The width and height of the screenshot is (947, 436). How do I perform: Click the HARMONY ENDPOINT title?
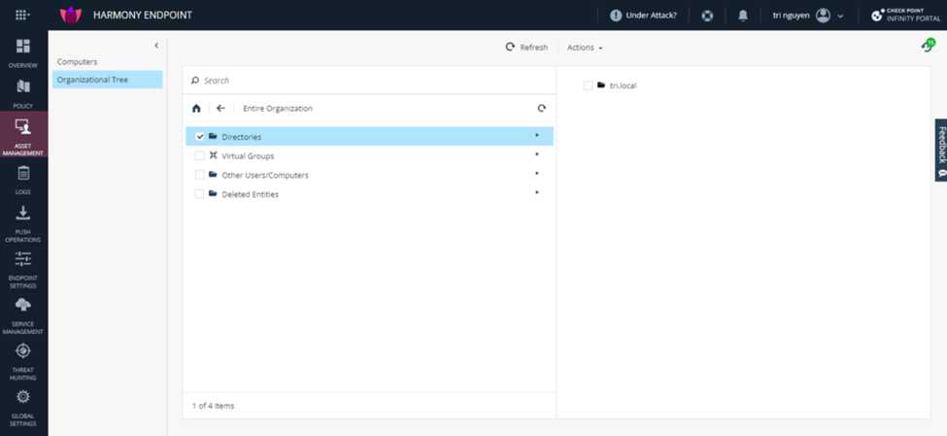coord(143,16)
